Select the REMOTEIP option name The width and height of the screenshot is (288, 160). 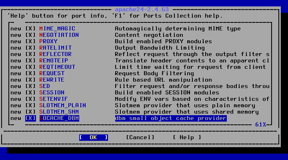click(54, 61)
